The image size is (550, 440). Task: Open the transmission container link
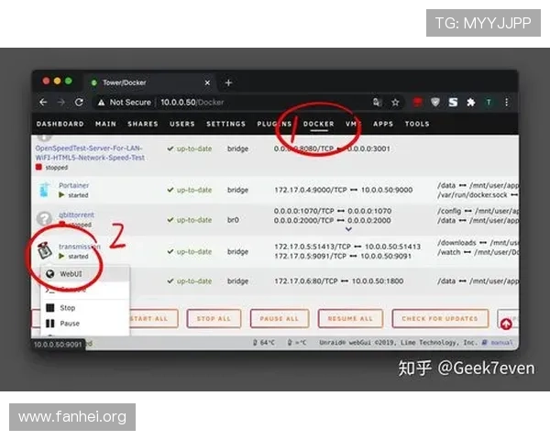[x=79, y=247]
